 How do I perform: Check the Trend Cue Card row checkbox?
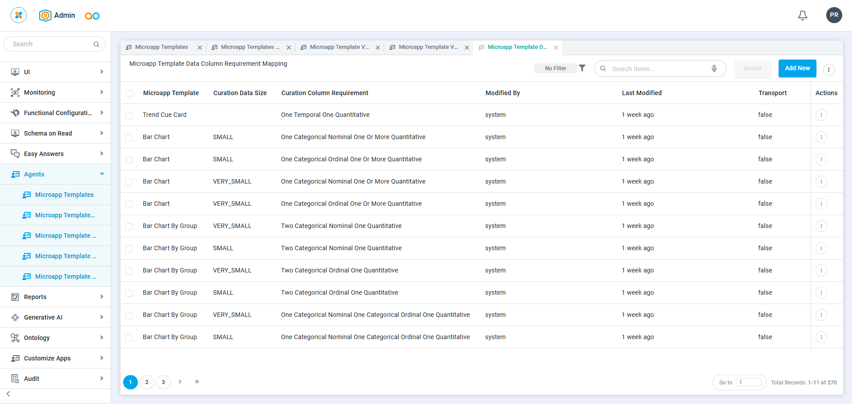click(x=129, y=116)
